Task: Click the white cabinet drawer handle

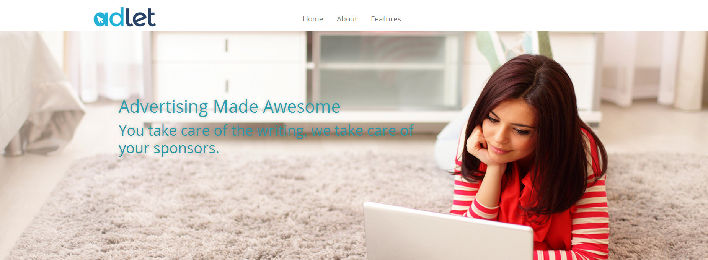Action: (227, 45)
